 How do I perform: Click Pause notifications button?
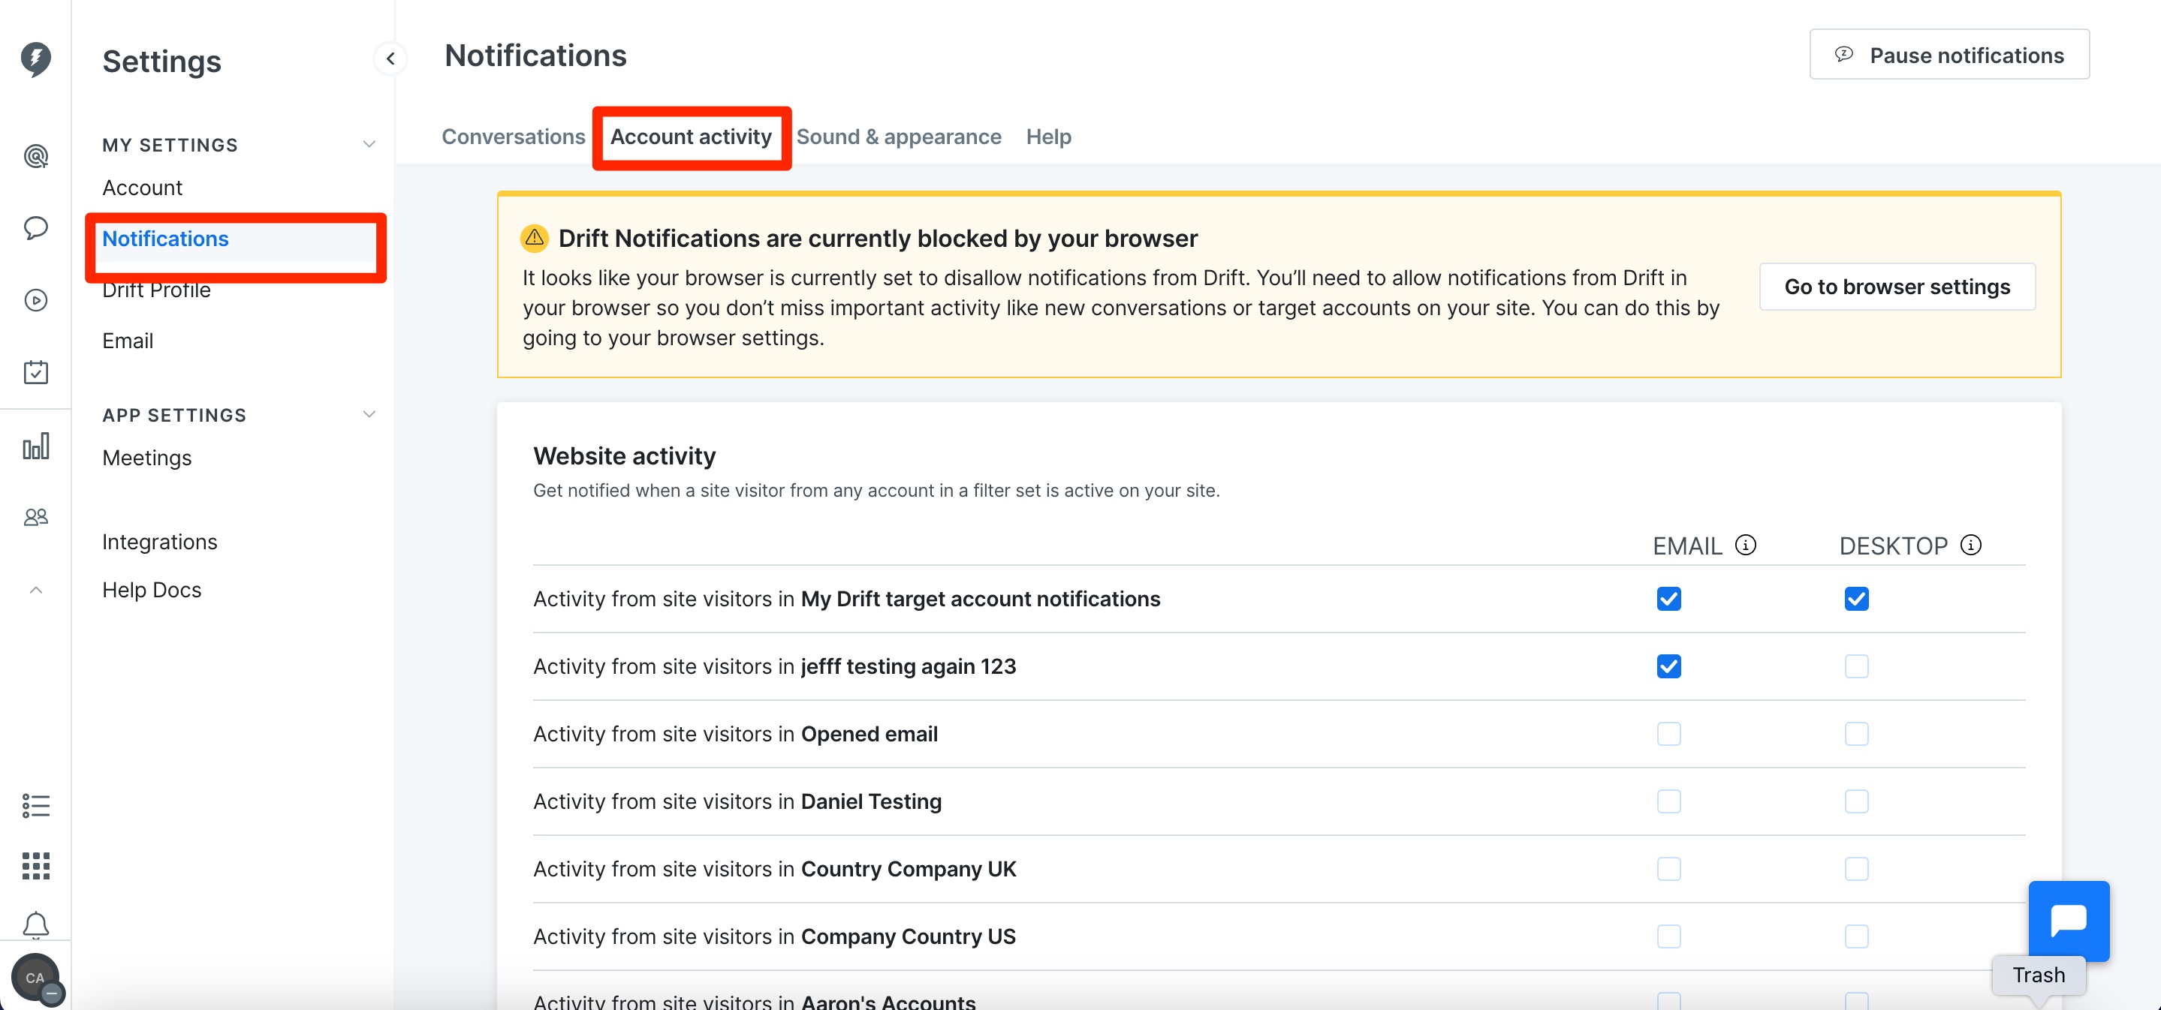point(1949,56)
